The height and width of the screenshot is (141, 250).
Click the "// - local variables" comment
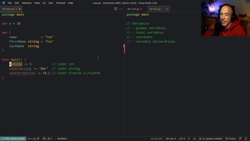pos(145,33)
